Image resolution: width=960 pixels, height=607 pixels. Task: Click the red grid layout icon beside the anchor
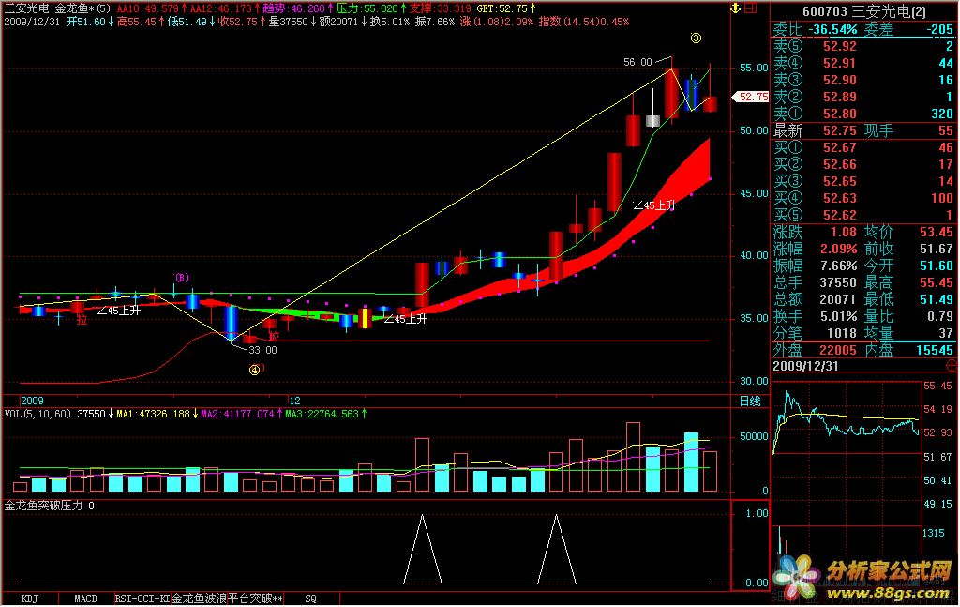[751, 8]
